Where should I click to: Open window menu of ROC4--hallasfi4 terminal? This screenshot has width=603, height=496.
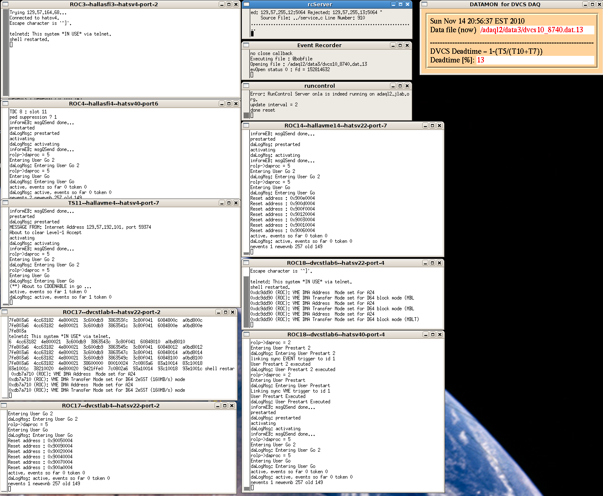click(5, 103)
